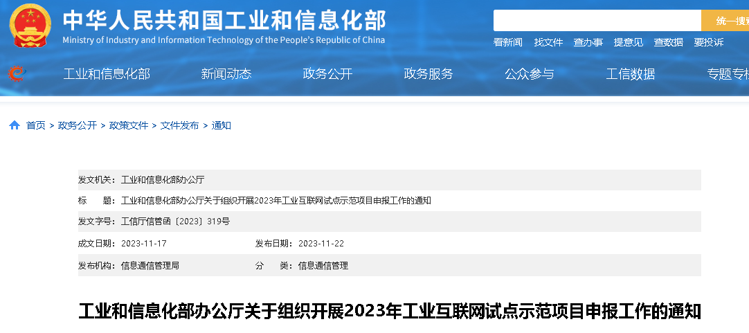
Task: Go to 文件发布 in breadcrumb
Action: click(179, 125)
